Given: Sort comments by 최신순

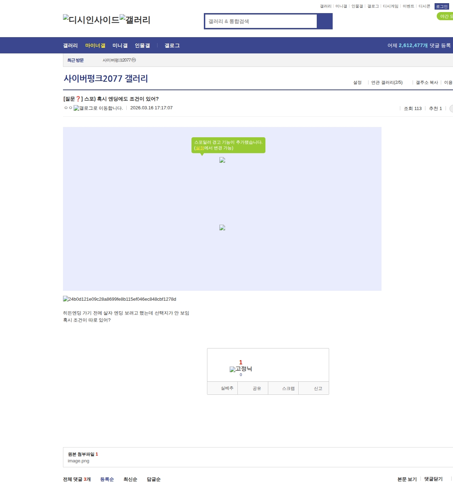Looking at the screenshot, I should point(130,479).
